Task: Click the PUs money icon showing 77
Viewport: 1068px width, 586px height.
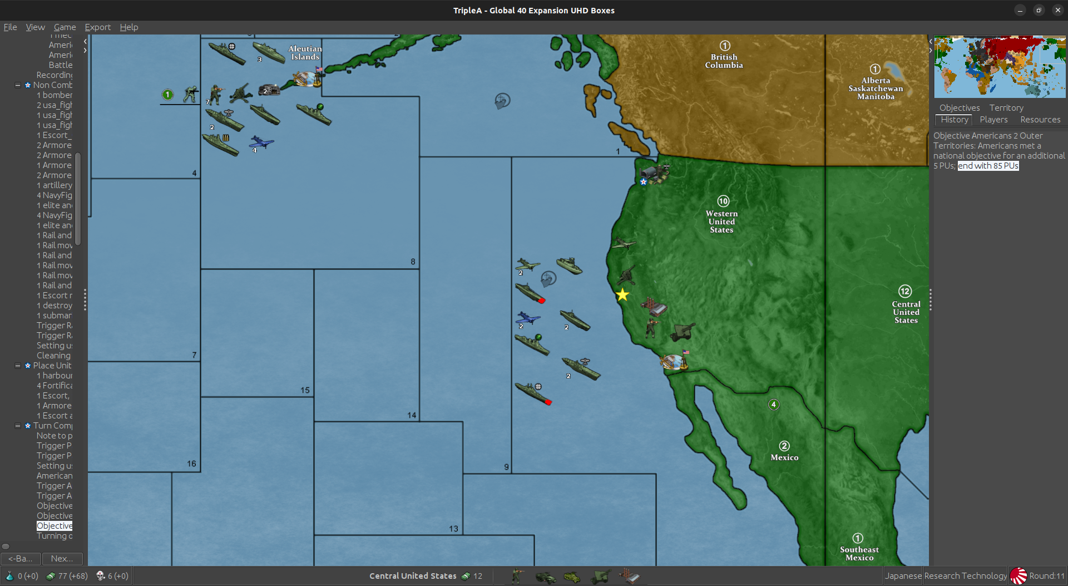Action: pos(51,576)
